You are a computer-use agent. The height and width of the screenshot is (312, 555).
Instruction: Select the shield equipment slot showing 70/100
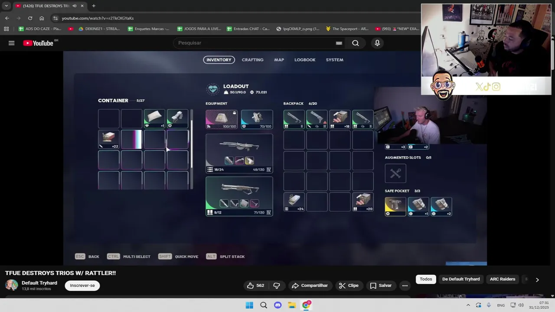(x=257, y=119)
